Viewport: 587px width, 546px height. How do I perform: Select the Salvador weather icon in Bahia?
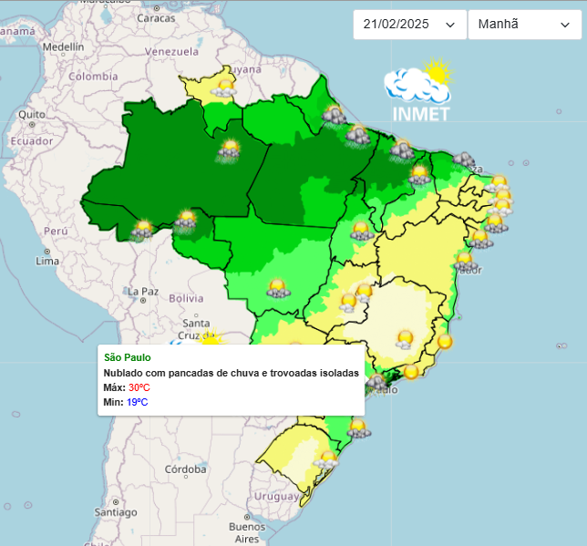(466, 262)
